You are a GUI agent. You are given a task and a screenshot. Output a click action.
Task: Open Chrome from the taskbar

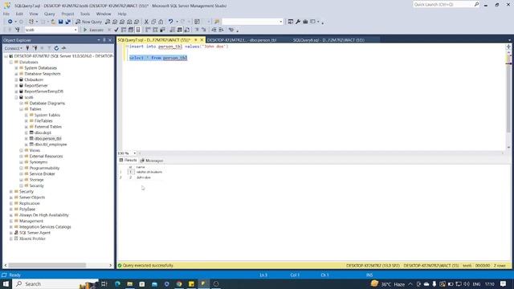[x=179, y=283]
